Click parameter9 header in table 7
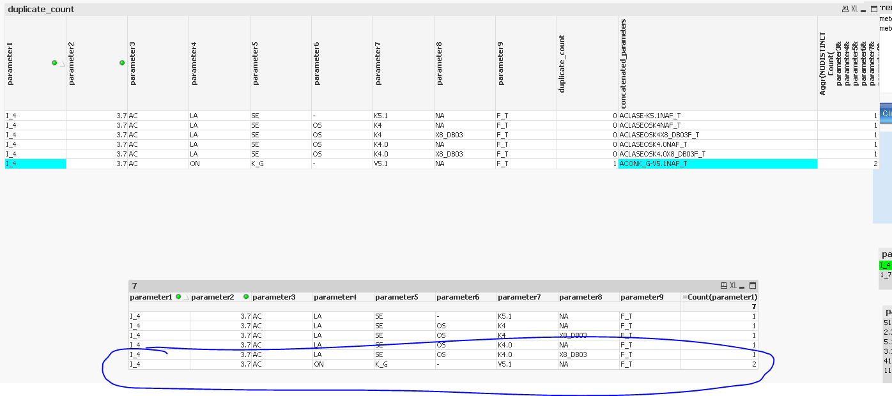 click(x=650, y=297)
